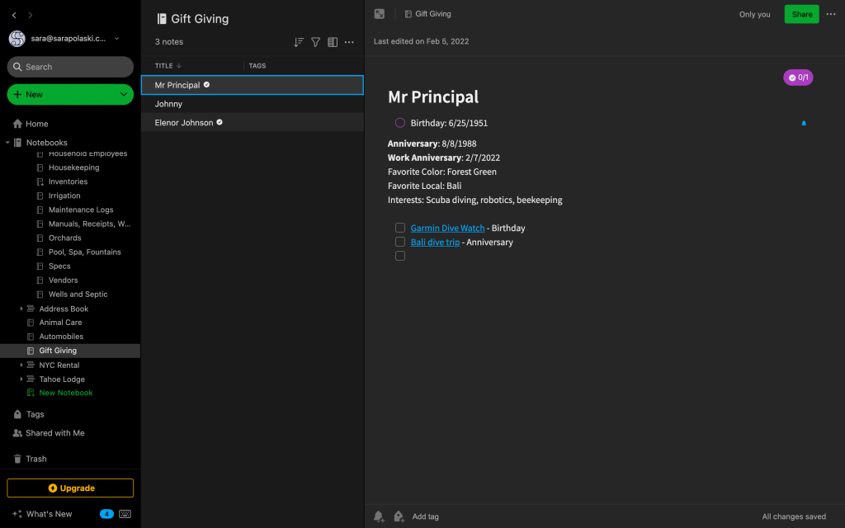The image size is (845, 528).
Task: Click the green Share button
Action: [801, 14]
